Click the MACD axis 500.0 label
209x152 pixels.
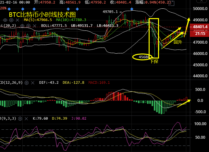[x=200, y=90]
